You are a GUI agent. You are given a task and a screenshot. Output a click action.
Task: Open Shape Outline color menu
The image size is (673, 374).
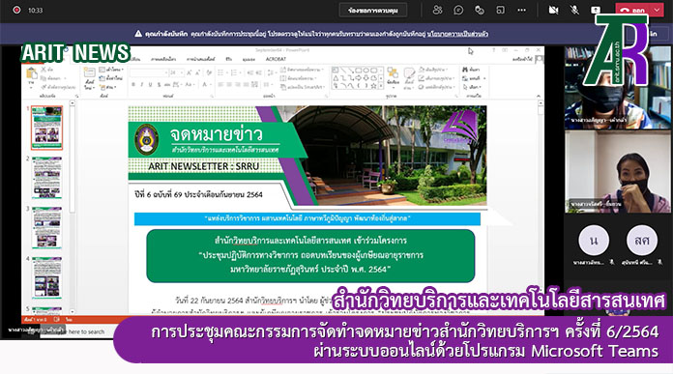[x=436, y=78]
